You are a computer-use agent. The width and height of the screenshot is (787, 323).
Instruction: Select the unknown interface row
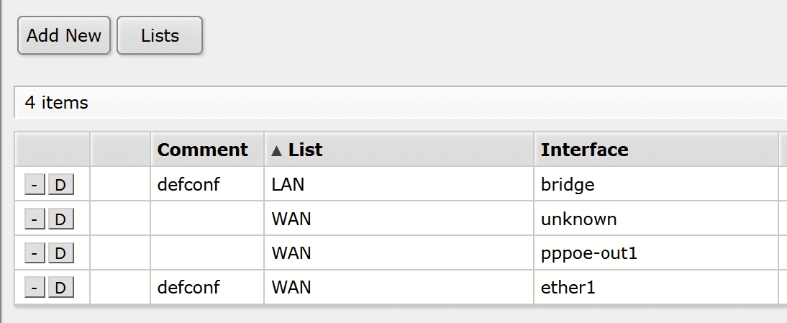578,219
